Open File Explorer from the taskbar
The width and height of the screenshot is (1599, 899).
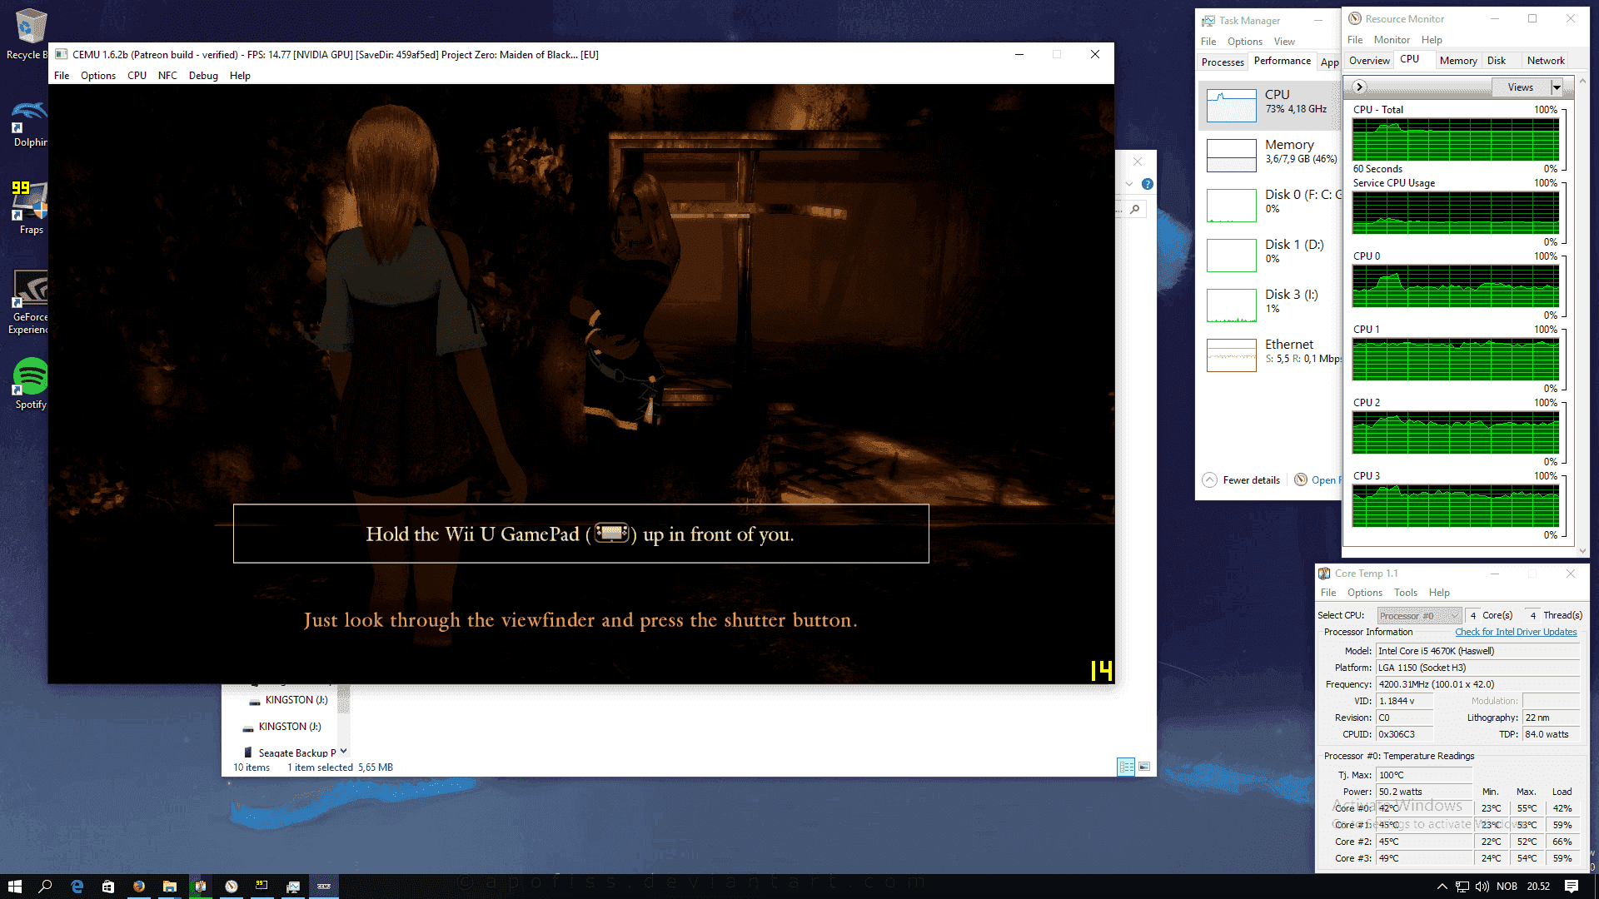pos(170,887)
